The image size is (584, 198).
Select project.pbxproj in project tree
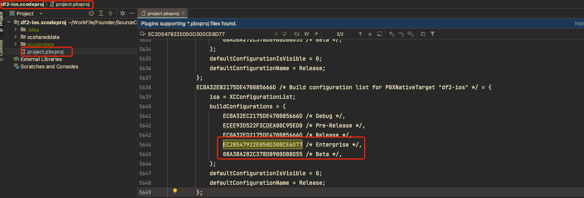click(45, 52)
